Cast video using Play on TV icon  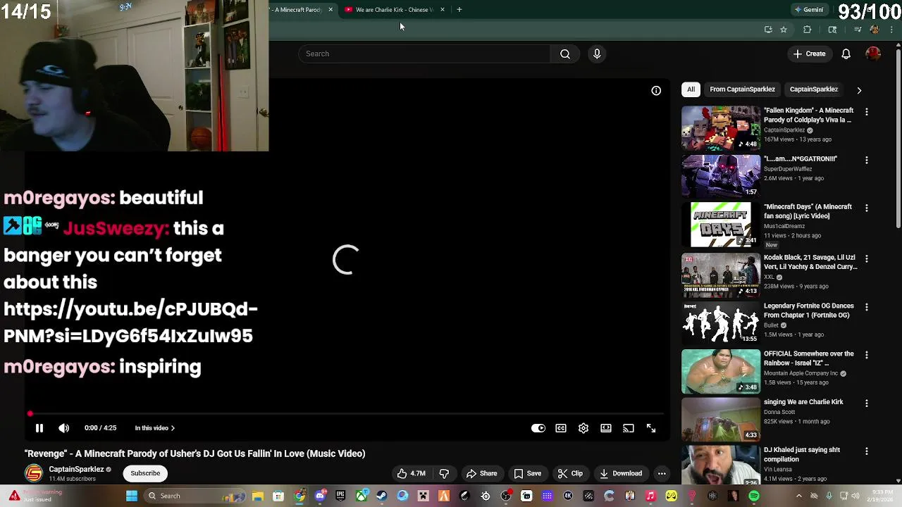[629, 428]
